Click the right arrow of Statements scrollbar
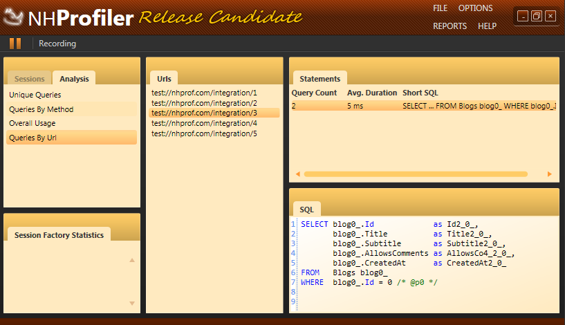The width and height of the screenshot is (565, 325). click(x=550, y=174)
